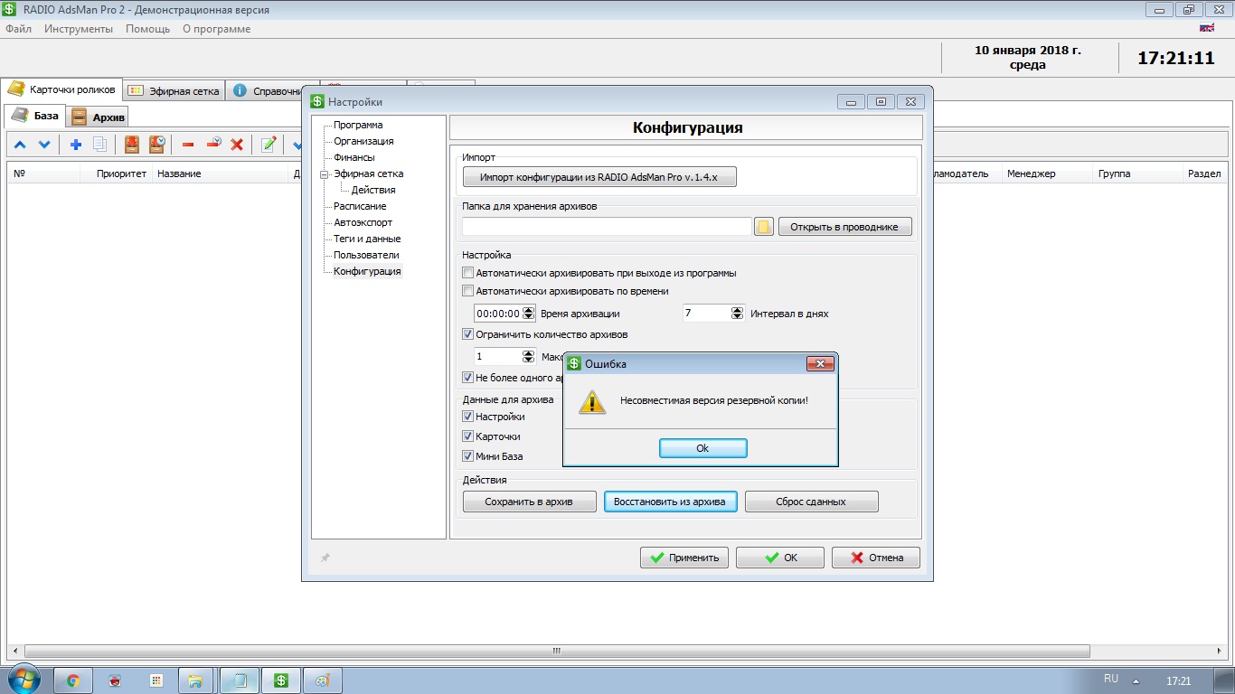This screenshot has width=1235, height=694.
Task: Select Пользователи in the settings tree
Action: point(366,255)
